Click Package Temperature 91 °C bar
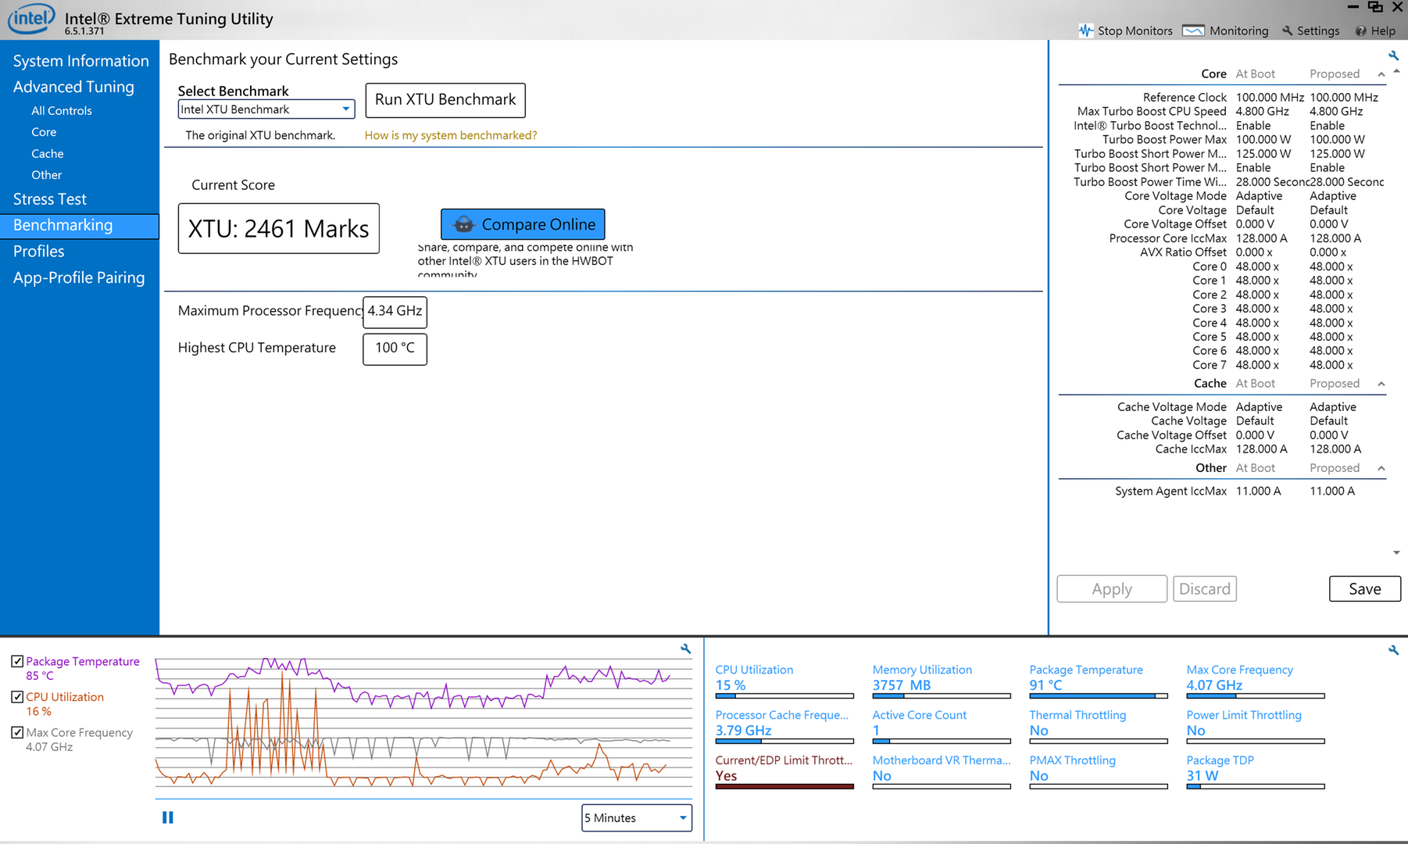Viewport: 1408px width, 844px height. [x=1099, y=696]
